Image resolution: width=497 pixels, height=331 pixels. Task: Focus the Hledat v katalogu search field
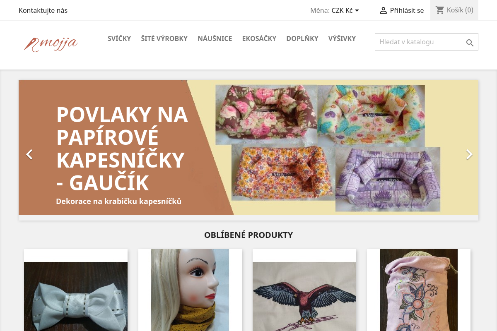point(427,42)
